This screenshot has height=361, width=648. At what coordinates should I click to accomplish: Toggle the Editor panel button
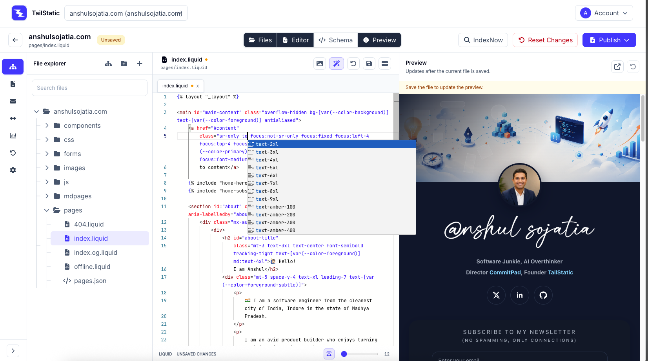coord(295,40)
